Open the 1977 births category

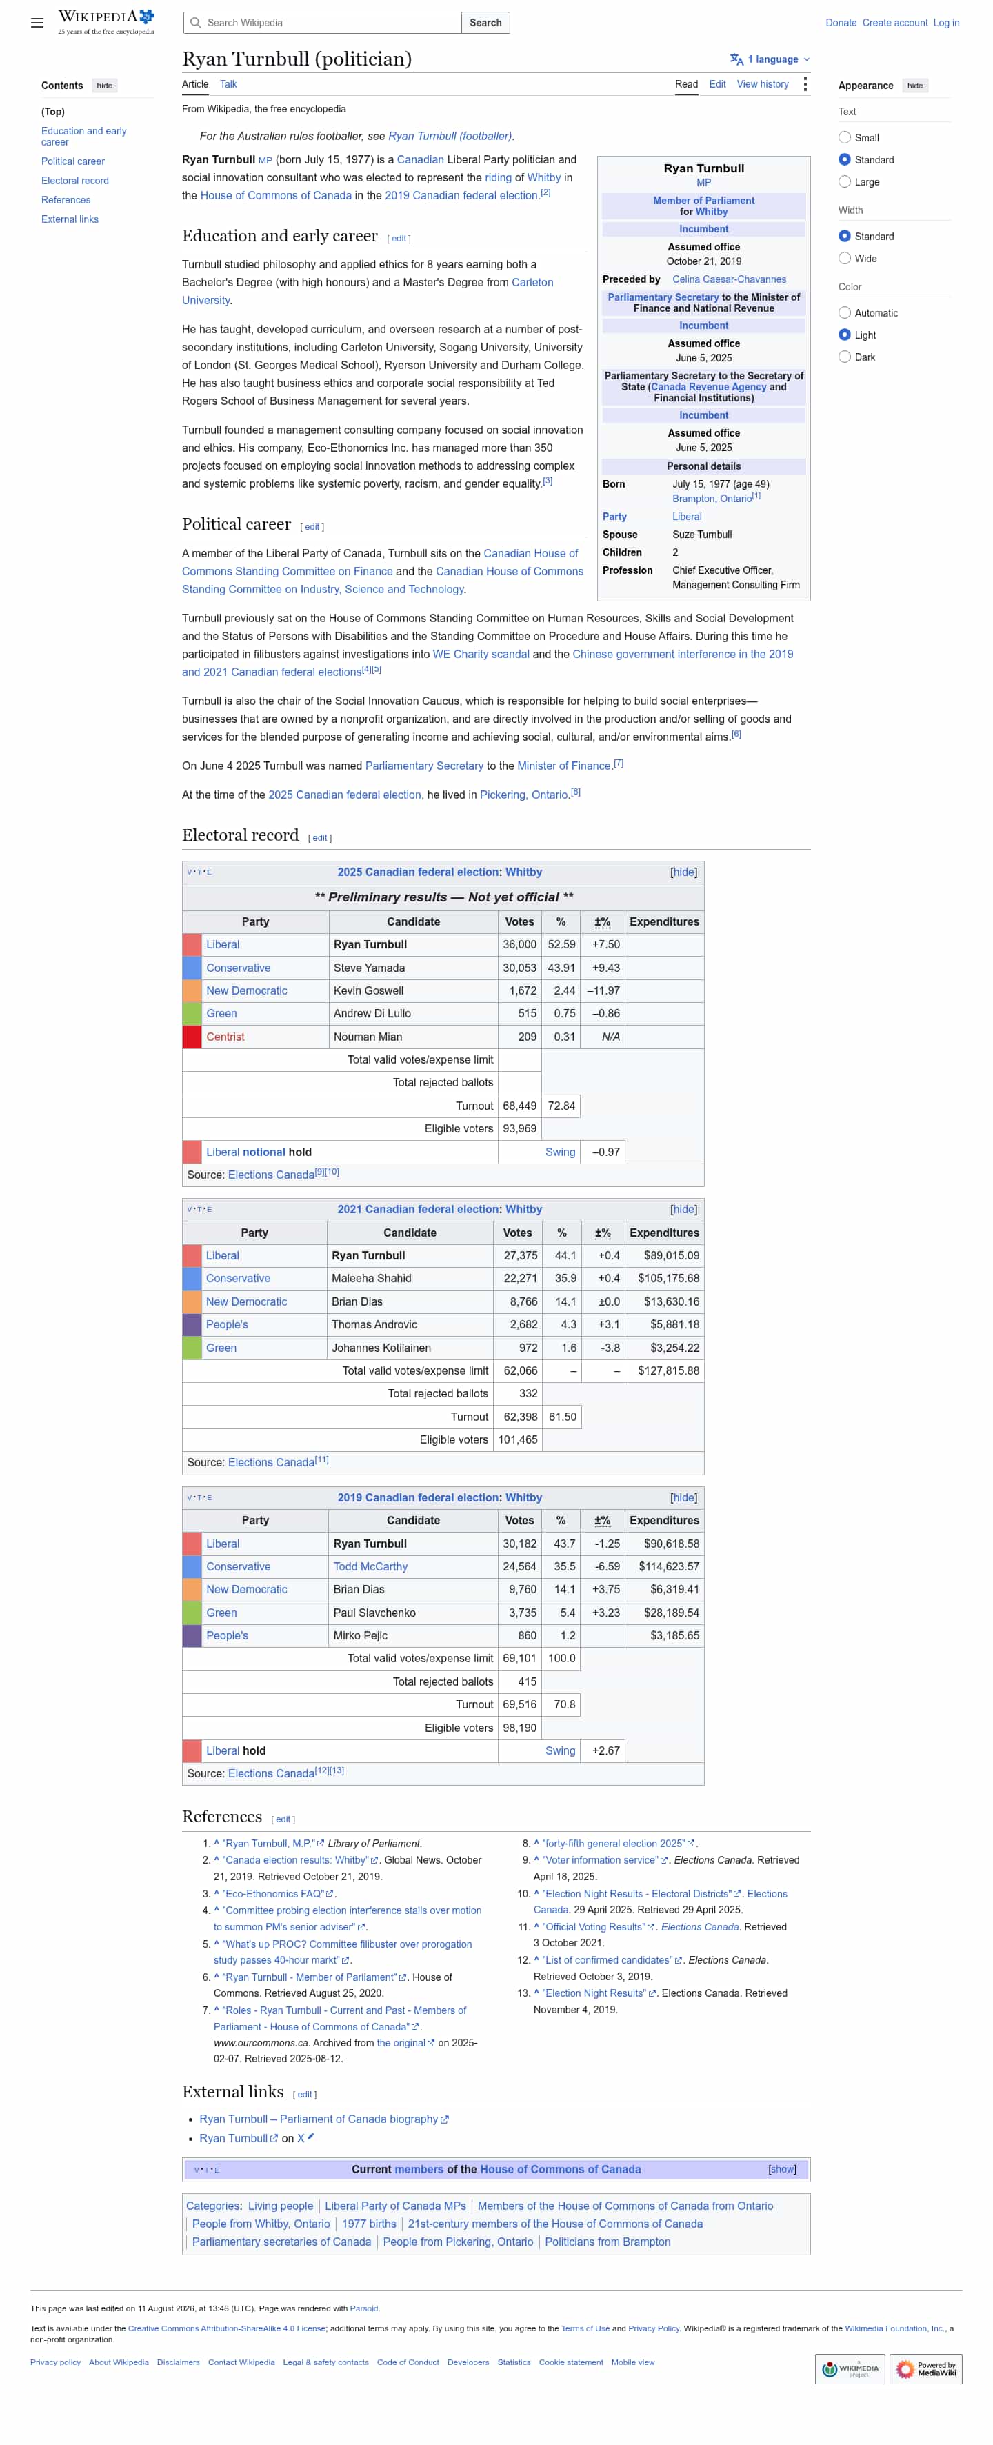click(x=370, y=2224)
